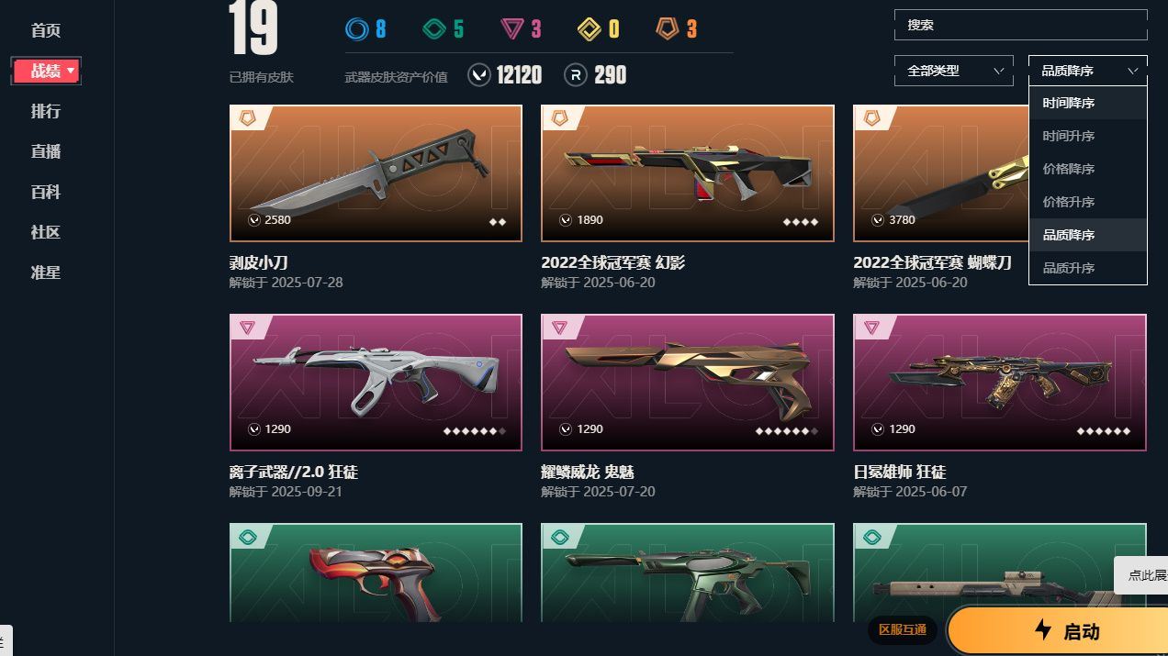The width and height of the screenshot is (1168, 656).
Task: Expand the 全部类型 type dropdown
Action: coord(954,71)
